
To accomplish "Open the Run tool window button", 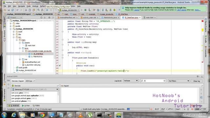I will coord(26,106).
